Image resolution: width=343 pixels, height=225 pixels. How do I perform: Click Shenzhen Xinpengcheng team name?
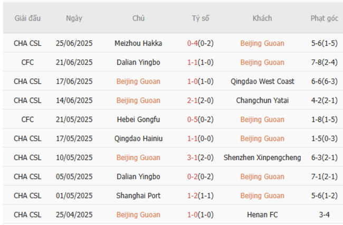tap(262, 158)
